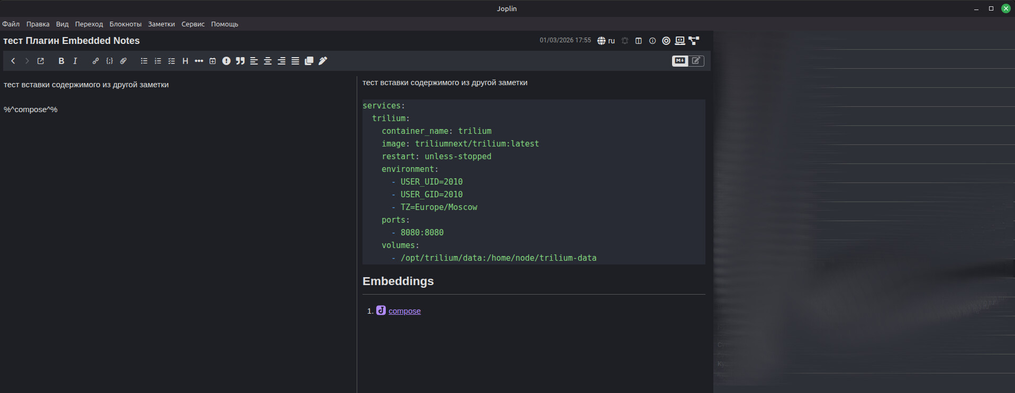Apply italic with the I icon

tap(75, 61)
